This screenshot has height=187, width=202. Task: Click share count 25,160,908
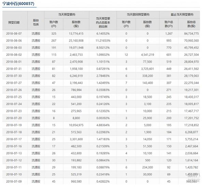(76, 41)
